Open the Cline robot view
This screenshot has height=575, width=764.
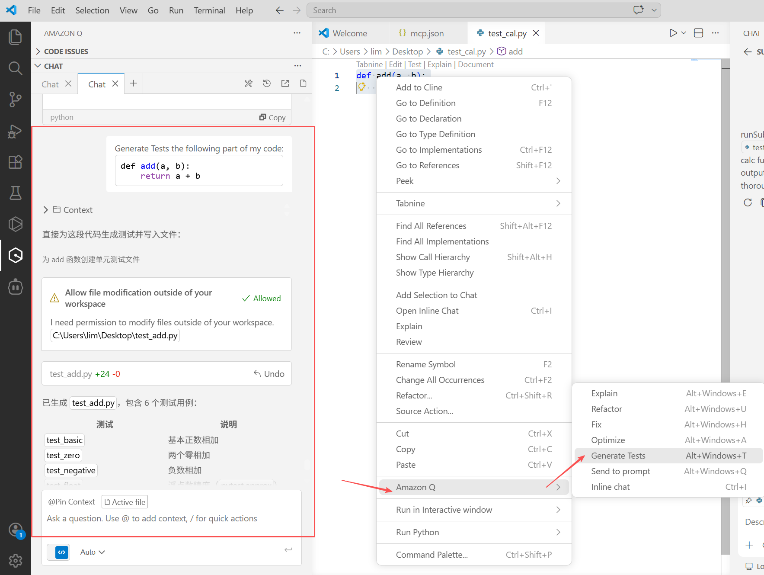coord(15,286)
